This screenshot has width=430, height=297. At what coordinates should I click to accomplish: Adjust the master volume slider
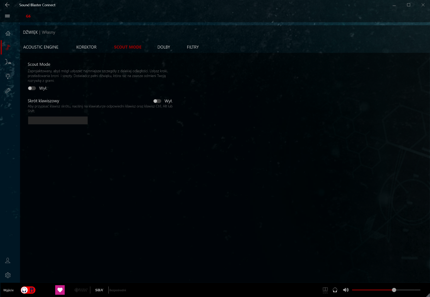[394, 290]
